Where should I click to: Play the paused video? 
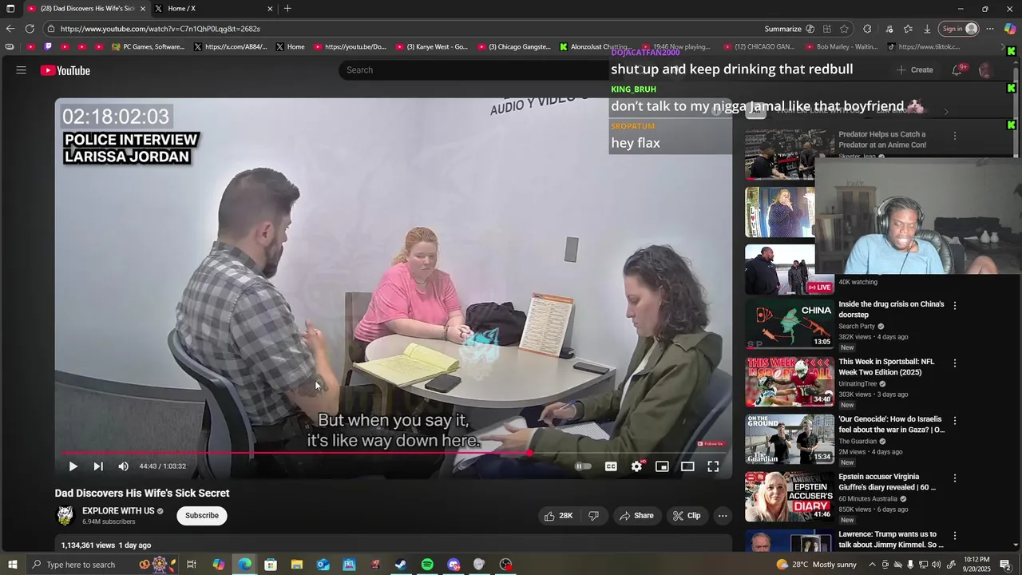click(73, 466)
